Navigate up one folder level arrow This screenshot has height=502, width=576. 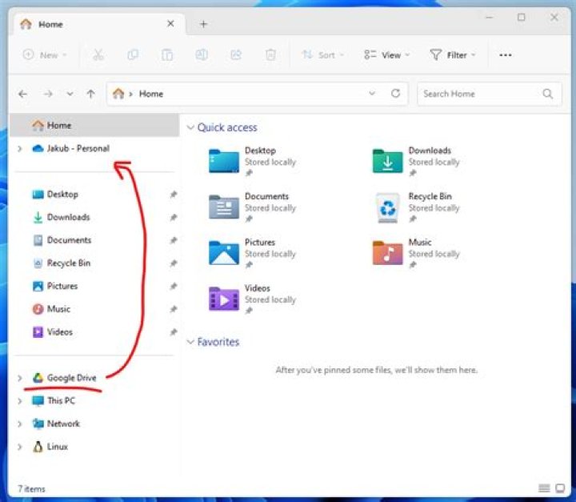tap(90, 94)
